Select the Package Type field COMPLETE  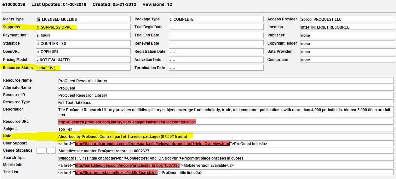[x=216, y=19]
